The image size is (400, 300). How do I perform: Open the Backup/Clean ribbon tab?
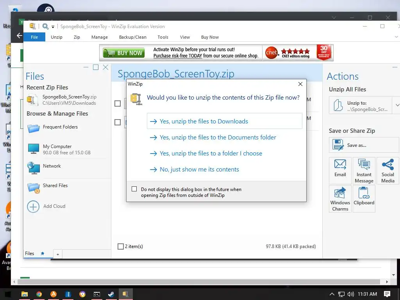click(x=133, y=37)
